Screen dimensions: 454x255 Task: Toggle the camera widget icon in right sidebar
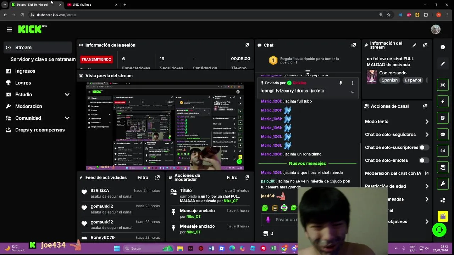coord(443,167)
